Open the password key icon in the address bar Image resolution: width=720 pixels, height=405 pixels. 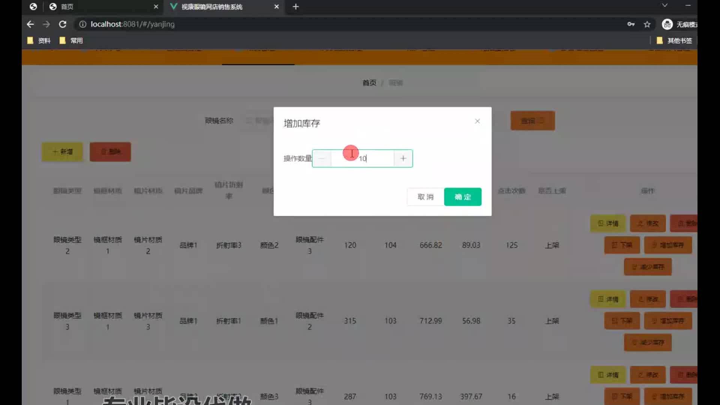click(631, 24)
